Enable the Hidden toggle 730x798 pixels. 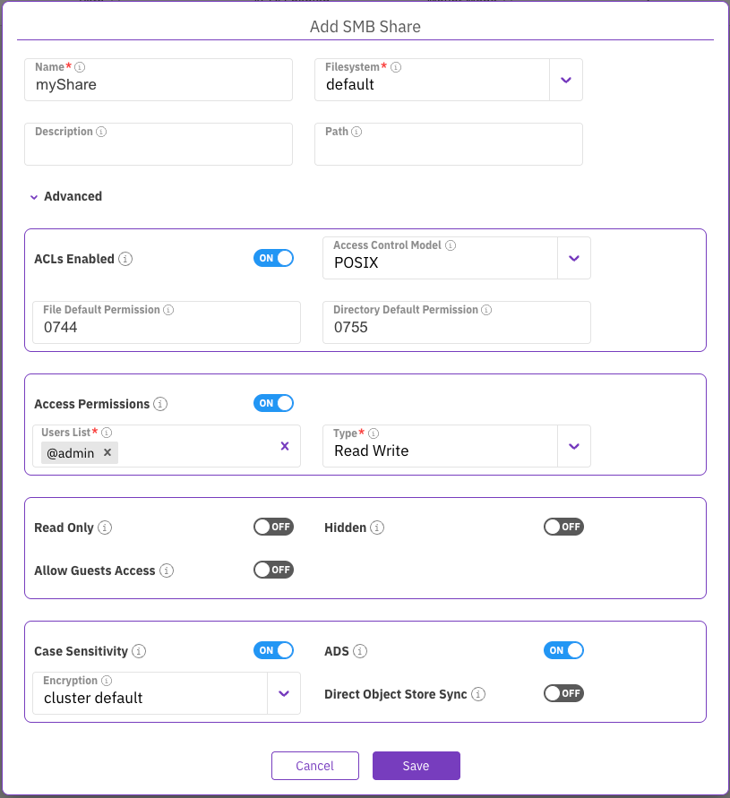pyautogui.click(x=563, y=527)
